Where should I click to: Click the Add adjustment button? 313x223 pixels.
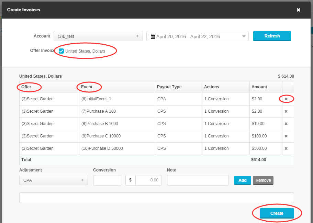[242, 180]
